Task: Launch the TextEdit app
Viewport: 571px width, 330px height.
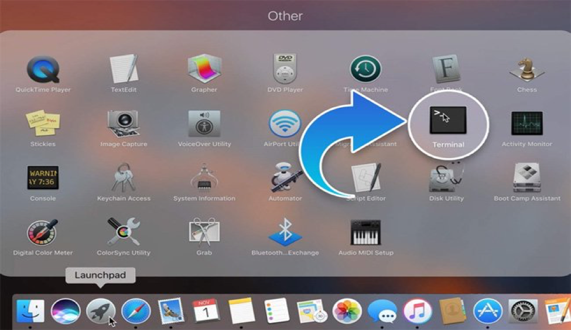Action: pyautogui.click(x=124, y=68)
